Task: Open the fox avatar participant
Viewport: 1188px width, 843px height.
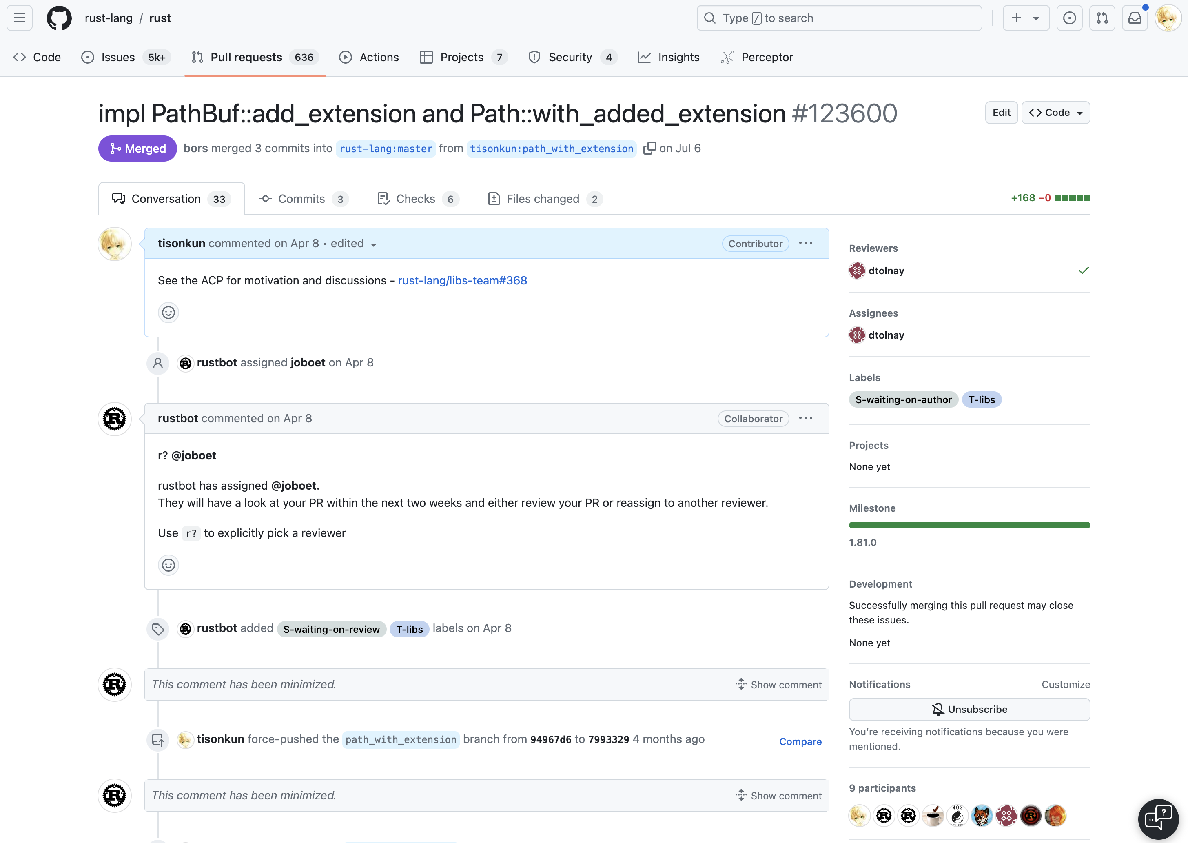Action: pyautogui.click(x=982, y=816)
